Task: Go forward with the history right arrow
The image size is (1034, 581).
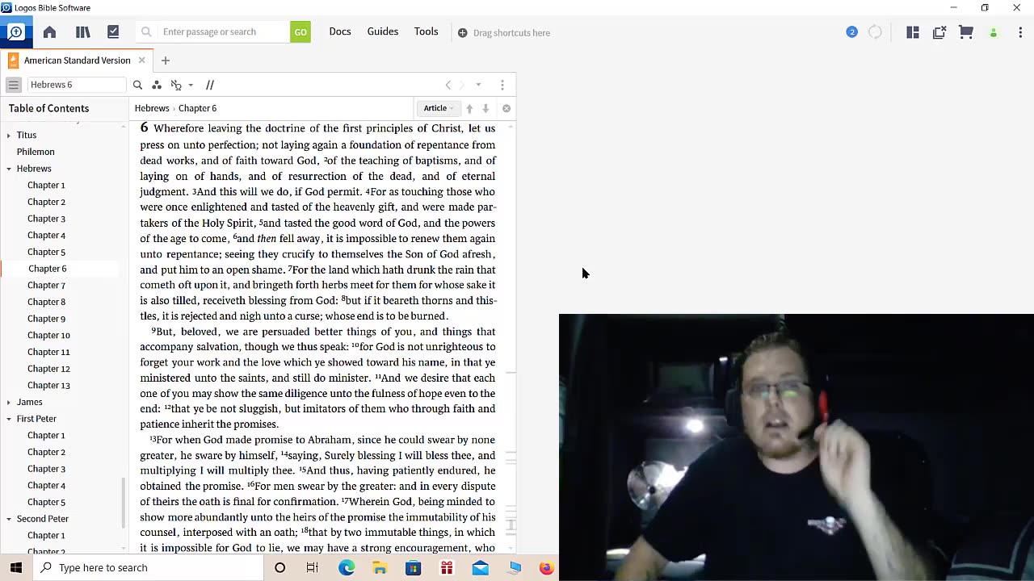Action: [462, 85]
